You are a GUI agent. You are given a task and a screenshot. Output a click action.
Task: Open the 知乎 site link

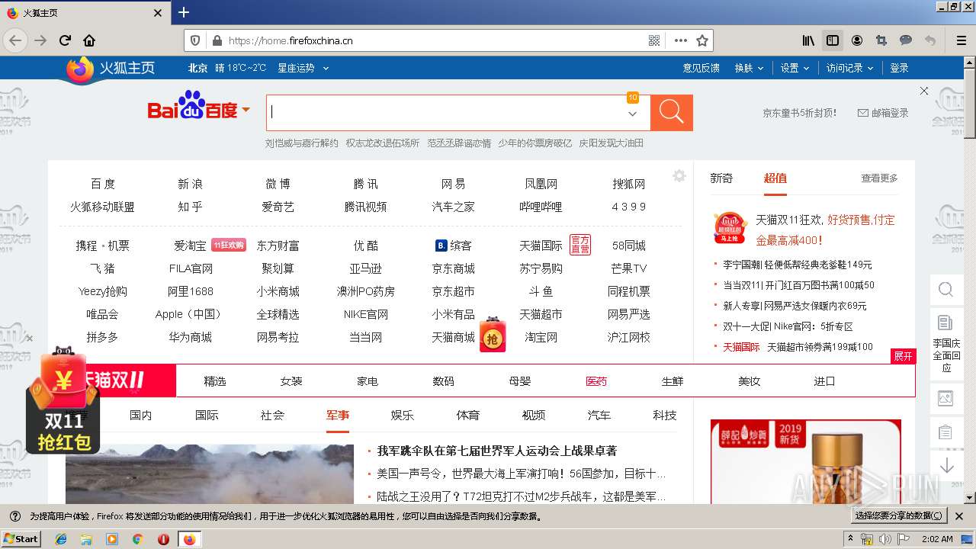[x=191, y=207]
